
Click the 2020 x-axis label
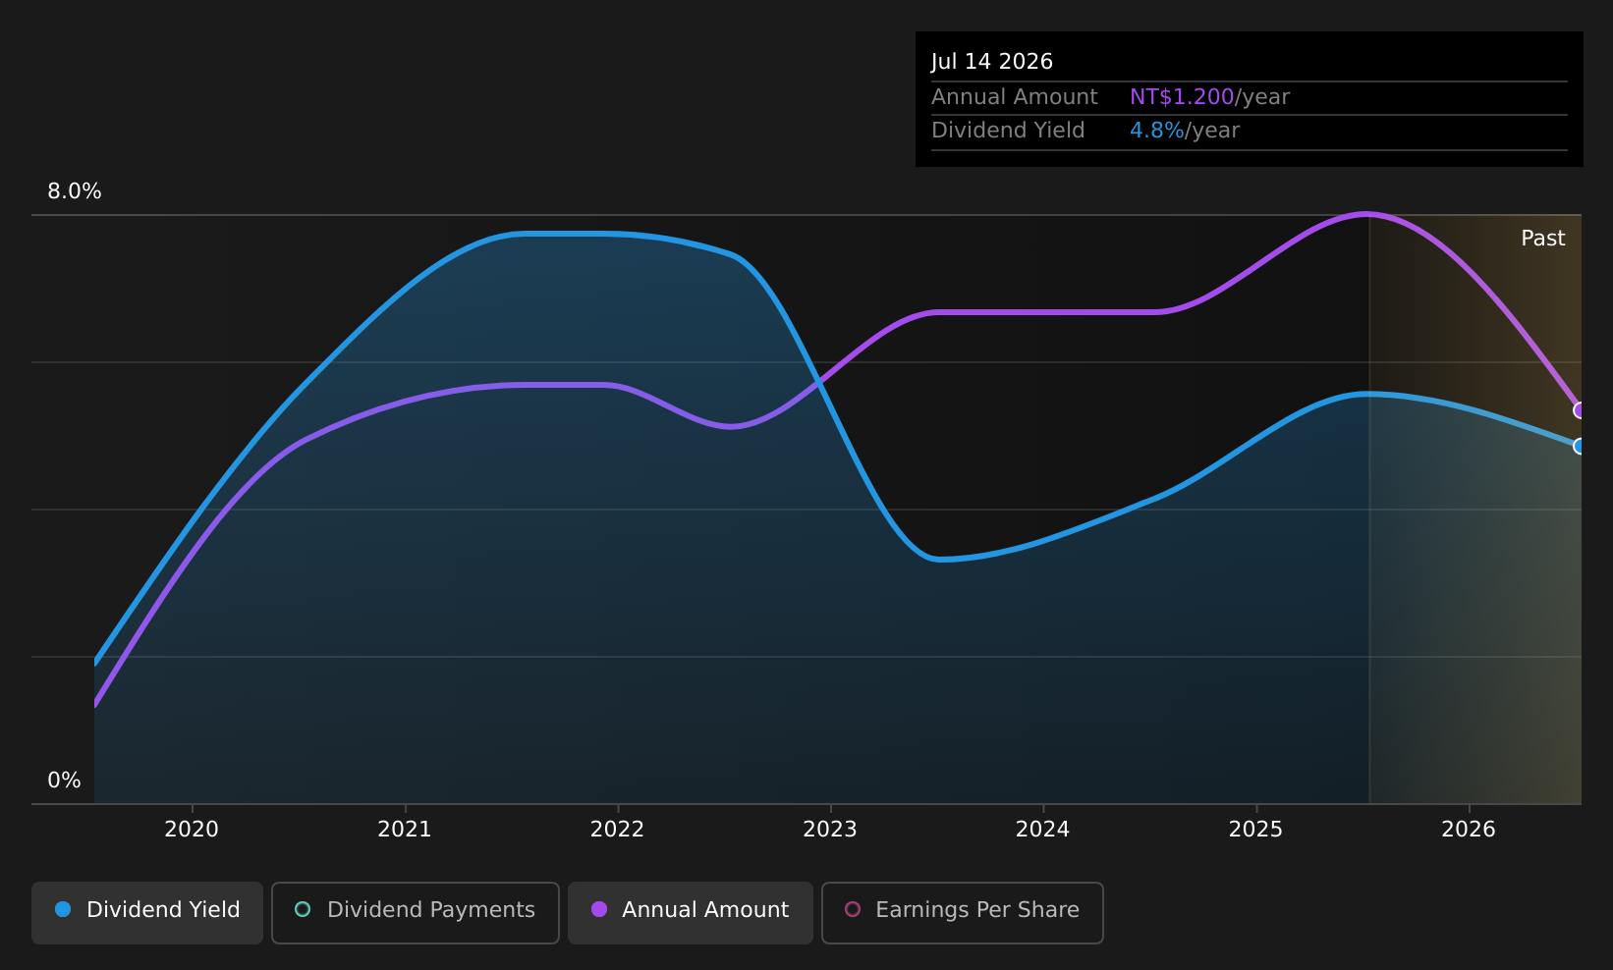coord(192,830)
